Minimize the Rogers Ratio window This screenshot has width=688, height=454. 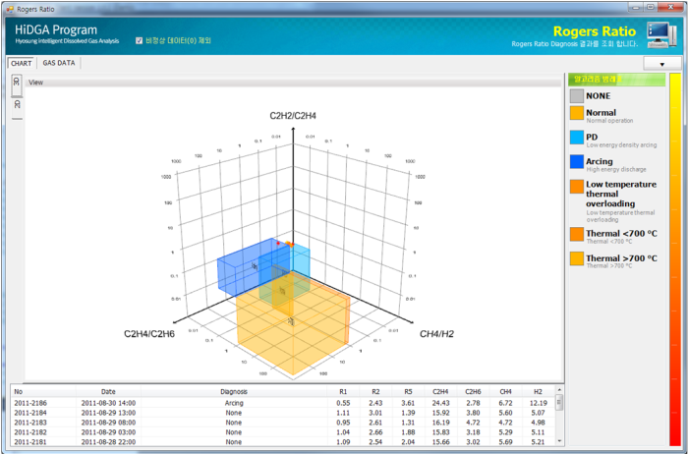click(x=636, y=7)
